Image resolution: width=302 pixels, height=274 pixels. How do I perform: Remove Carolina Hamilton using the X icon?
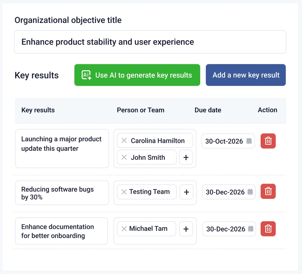pos(124,140)
